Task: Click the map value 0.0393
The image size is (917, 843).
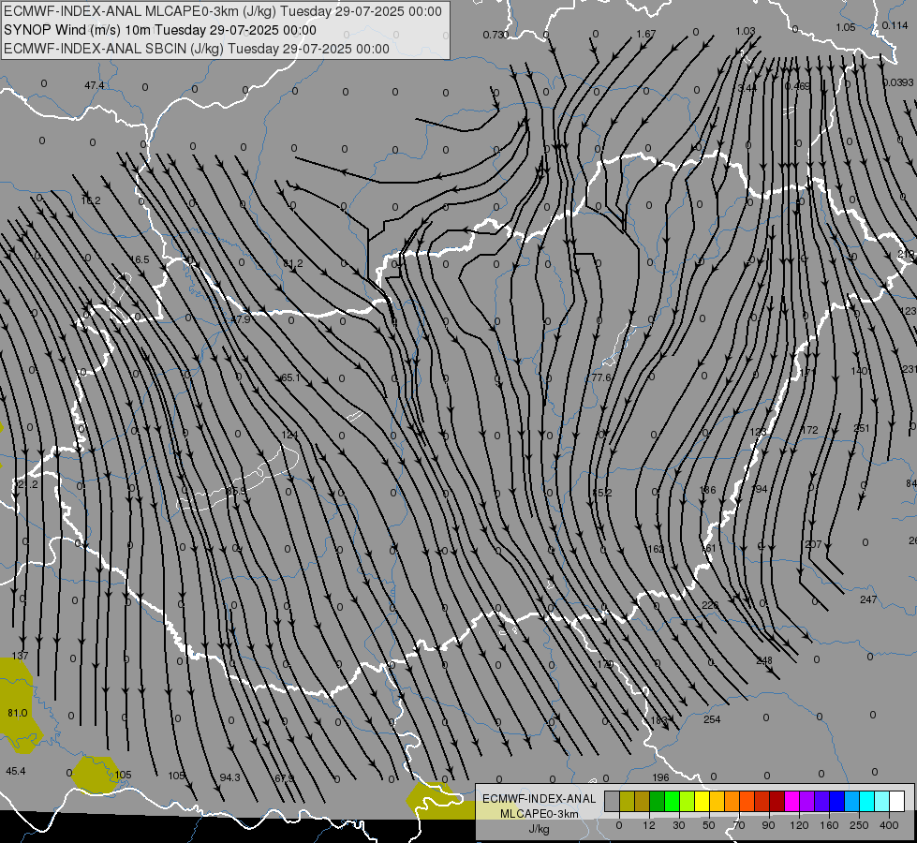Action: 897,82
